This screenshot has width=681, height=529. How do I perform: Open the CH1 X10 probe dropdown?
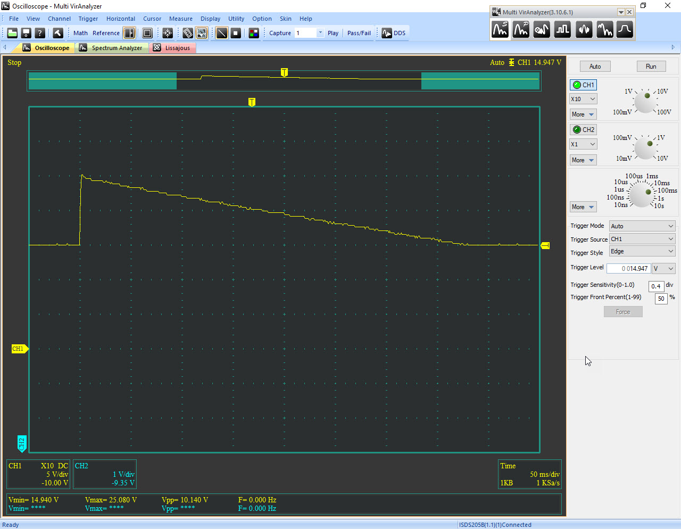[583, 99]
